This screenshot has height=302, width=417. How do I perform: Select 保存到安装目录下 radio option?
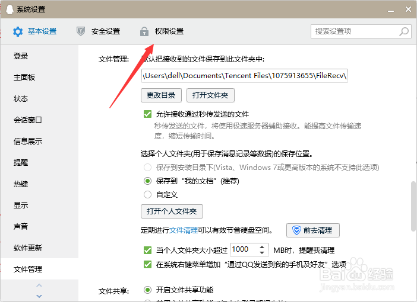point(147,168)
